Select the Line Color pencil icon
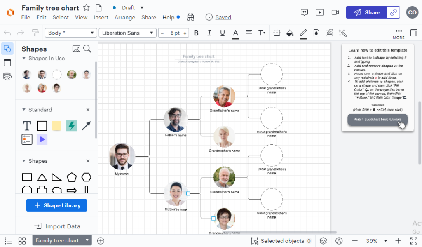Viewport: 422px width, 247px height. 303,33
